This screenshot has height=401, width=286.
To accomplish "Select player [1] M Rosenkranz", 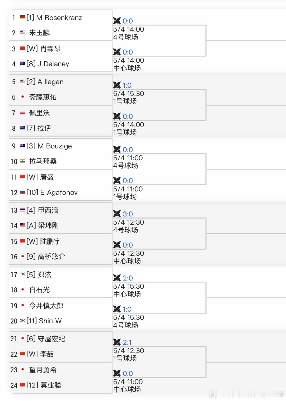I will [x=54, y=18].
